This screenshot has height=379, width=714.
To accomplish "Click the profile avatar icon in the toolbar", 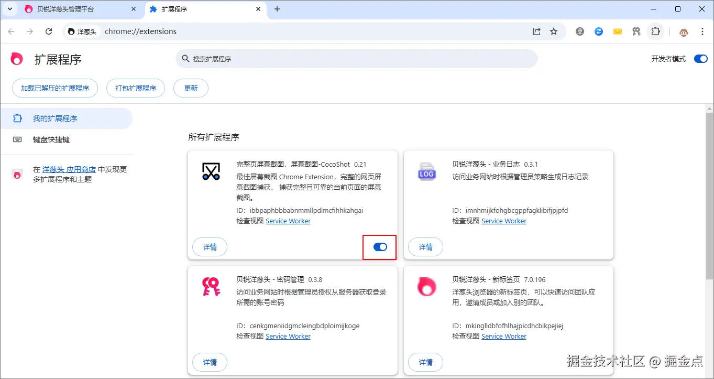I will pyautogui.click(x=683, y=31).
